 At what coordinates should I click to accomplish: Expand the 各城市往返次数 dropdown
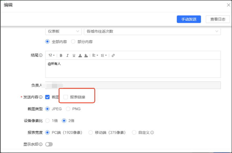tap(152, 31)
